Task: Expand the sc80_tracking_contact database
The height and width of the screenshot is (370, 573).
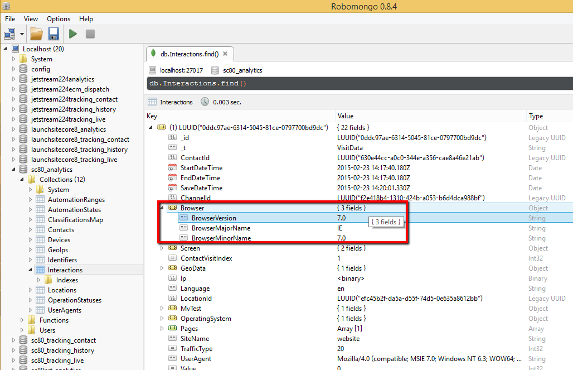Action: coord(14,340)
